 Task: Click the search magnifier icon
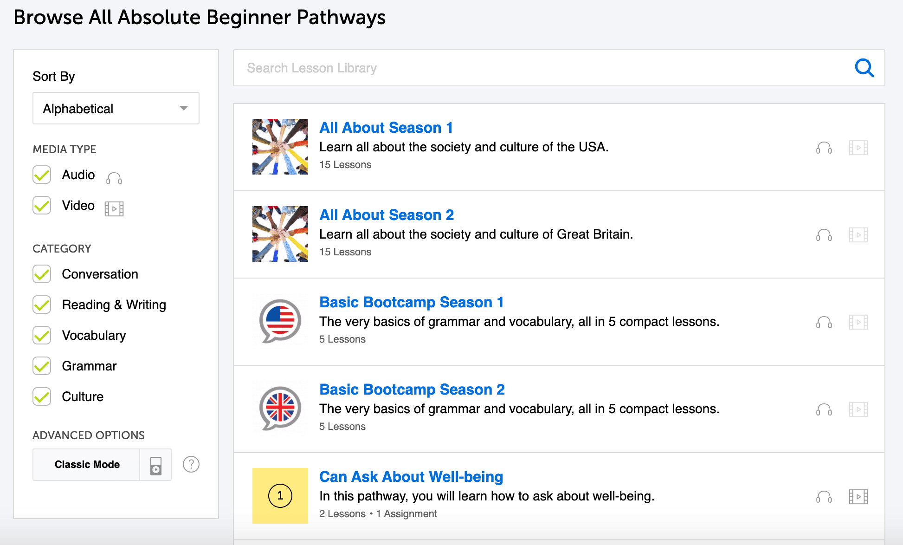(864, 68)
